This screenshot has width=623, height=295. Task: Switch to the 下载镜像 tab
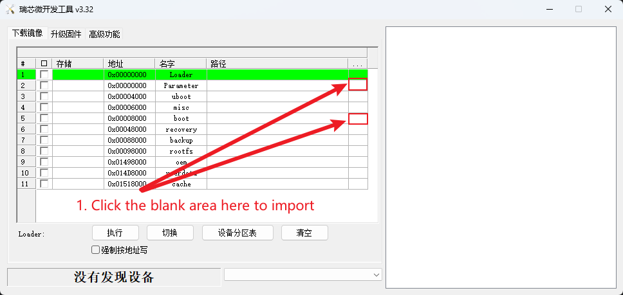(28, 33)
